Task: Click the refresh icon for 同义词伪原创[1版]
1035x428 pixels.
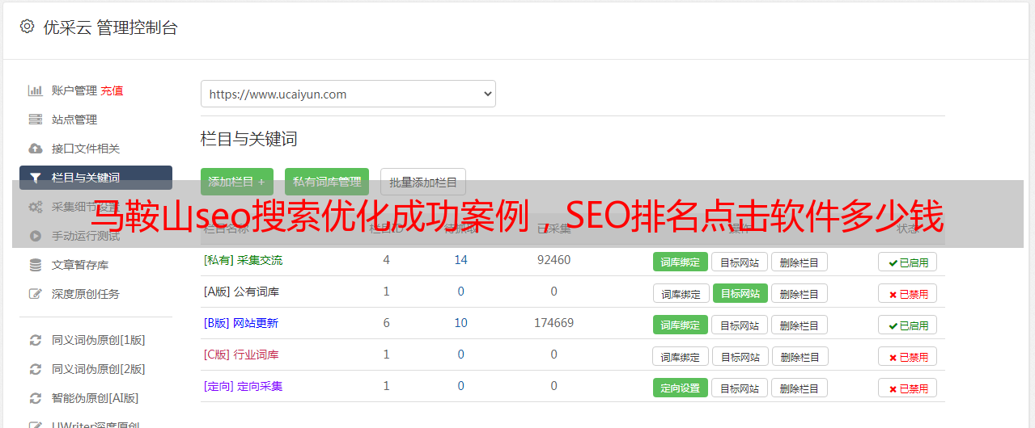Action: [35, 340]
